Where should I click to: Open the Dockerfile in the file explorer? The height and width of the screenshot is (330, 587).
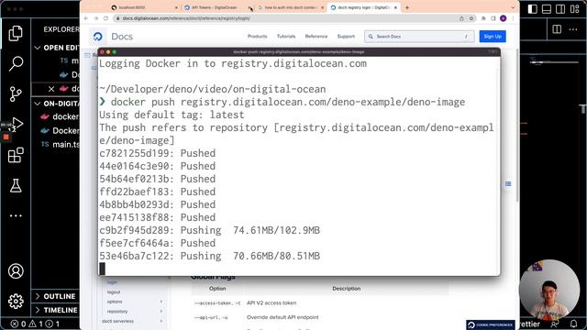[x=60, y=130]
